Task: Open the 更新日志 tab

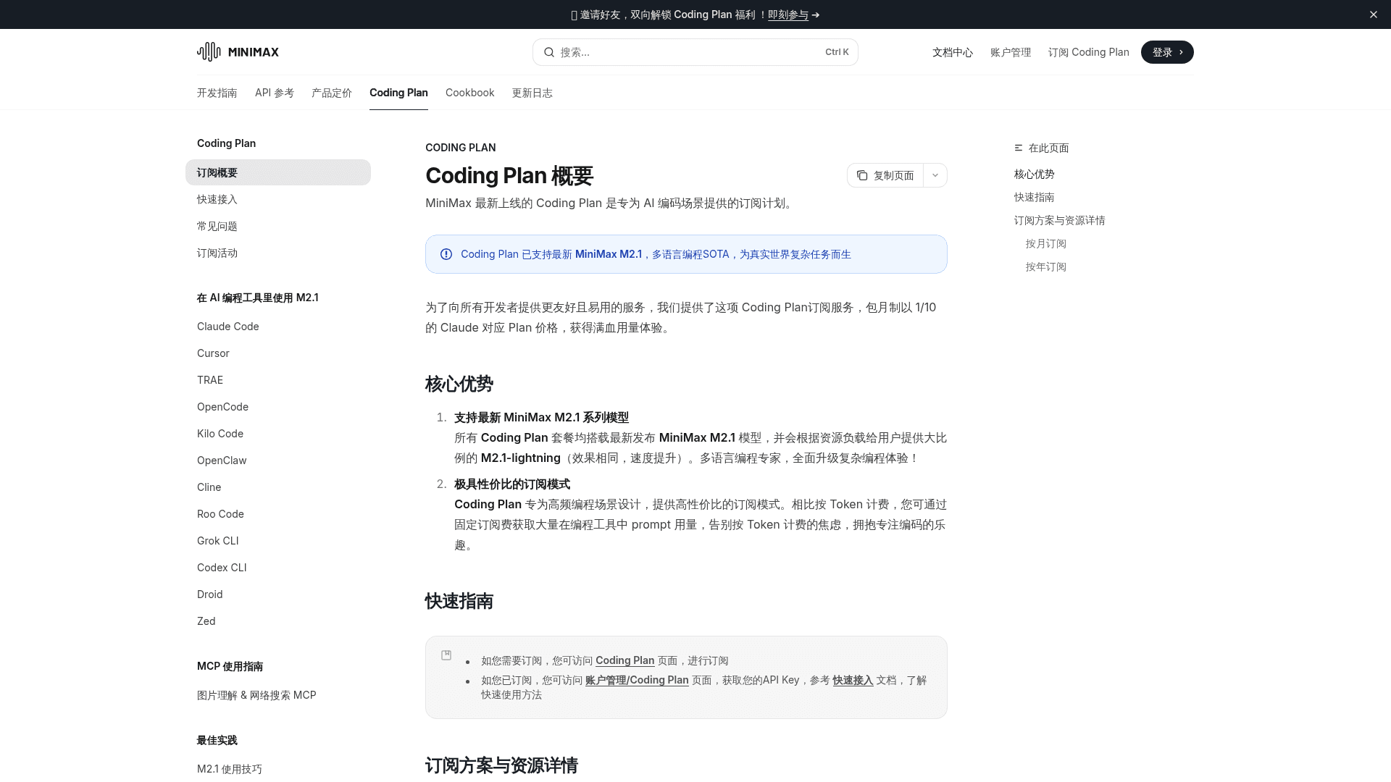Action: pos(532,93)
